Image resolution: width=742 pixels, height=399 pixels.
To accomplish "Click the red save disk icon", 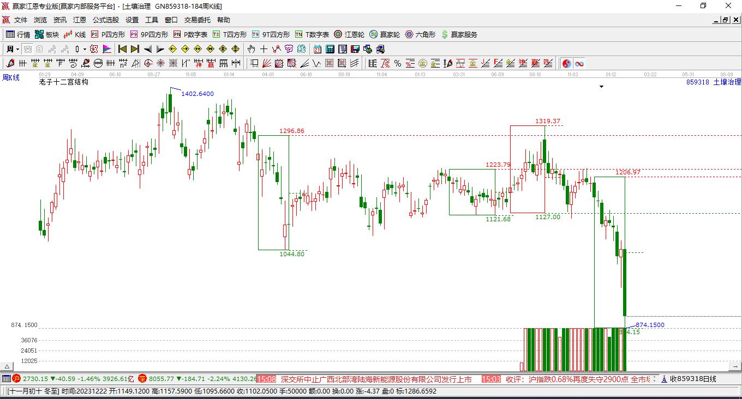I will tap(355, 49).
